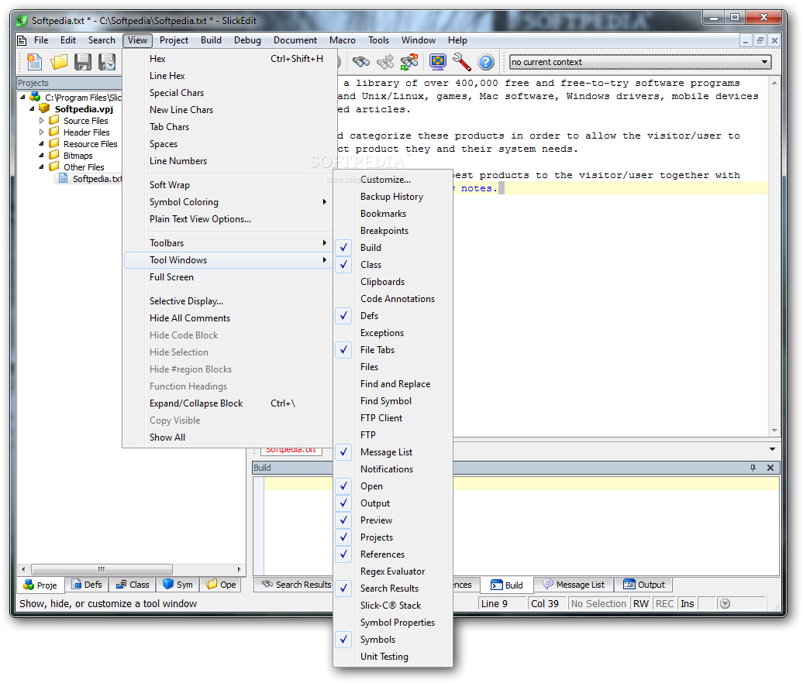Click the Source Files folder icon
The image size is (803, 683).
point(53,120)
